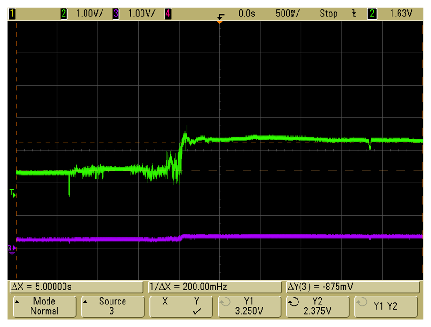This screenshot has height=327, width=431.
Task: Click the ΔX = 5.00000s readout
Action: [76, 287]
